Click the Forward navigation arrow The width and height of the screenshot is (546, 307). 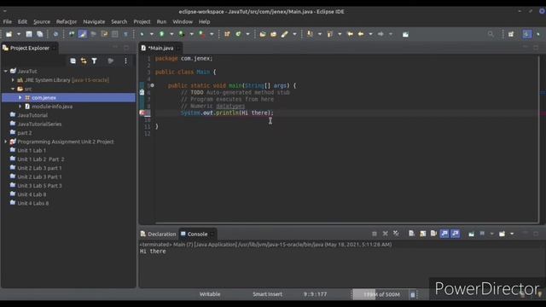pyautogui.click(x=380, y=34)
